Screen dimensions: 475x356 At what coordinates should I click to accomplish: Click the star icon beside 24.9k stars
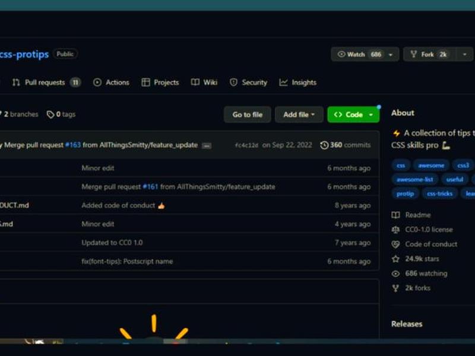395,259
